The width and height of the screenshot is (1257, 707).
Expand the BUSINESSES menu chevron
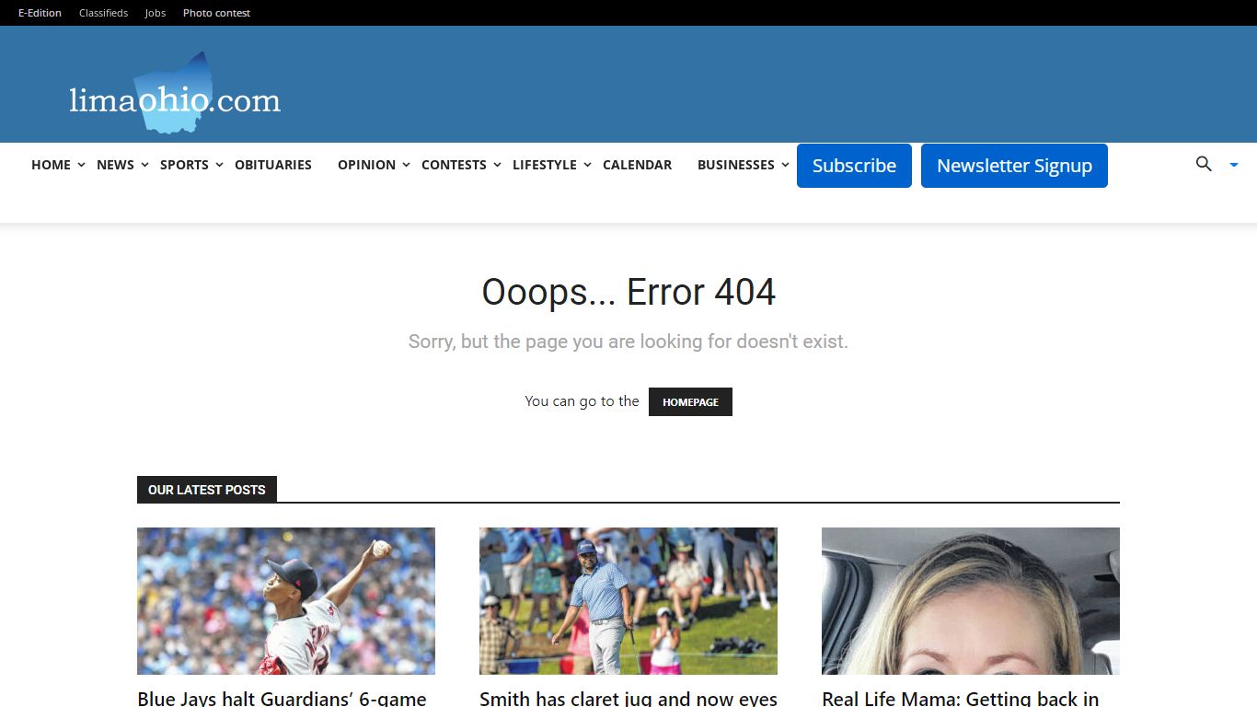pyautogui.click(x=785, y=165)
